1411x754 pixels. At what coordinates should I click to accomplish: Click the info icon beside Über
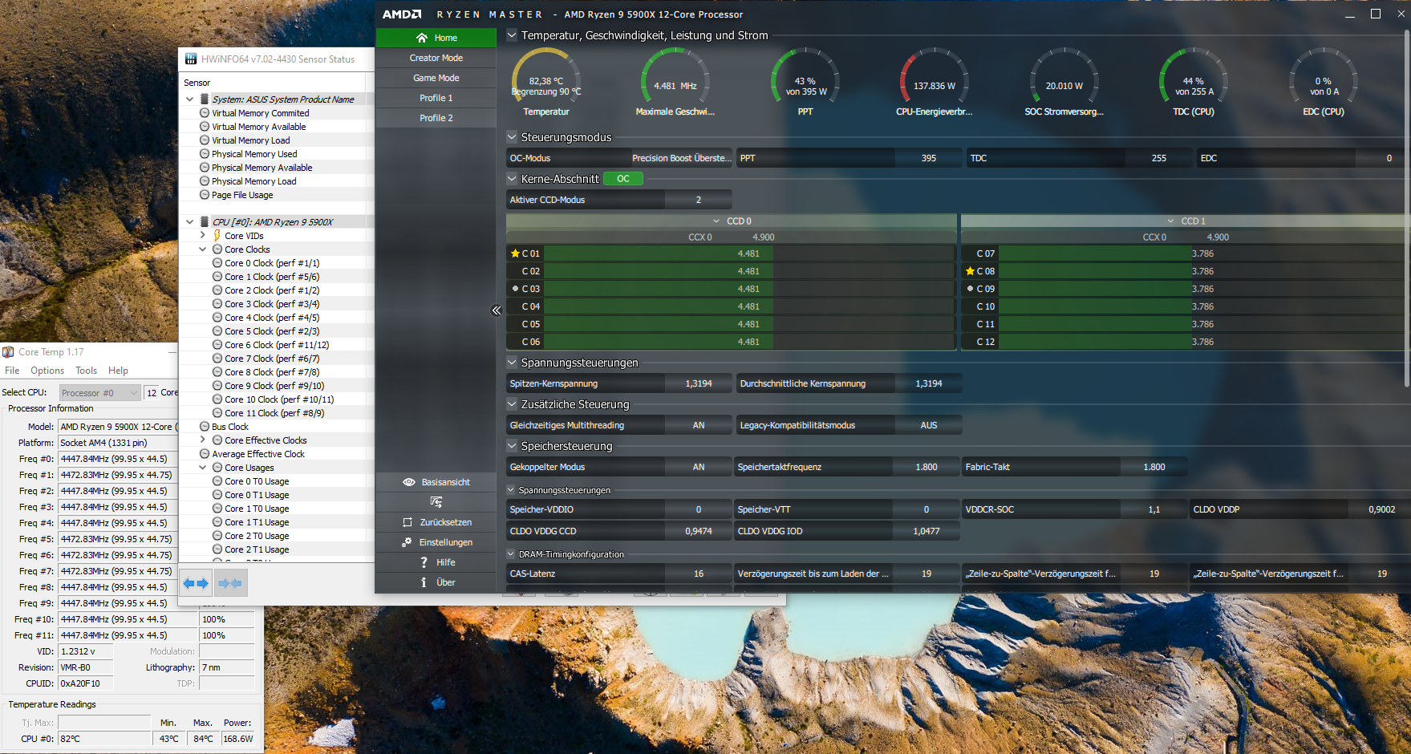coord(424,582)
